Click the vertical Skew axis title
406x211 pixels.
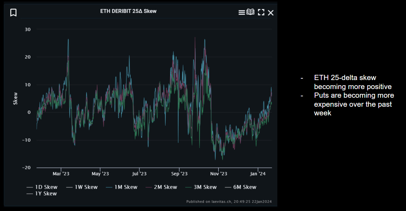(x=15, y=99)
